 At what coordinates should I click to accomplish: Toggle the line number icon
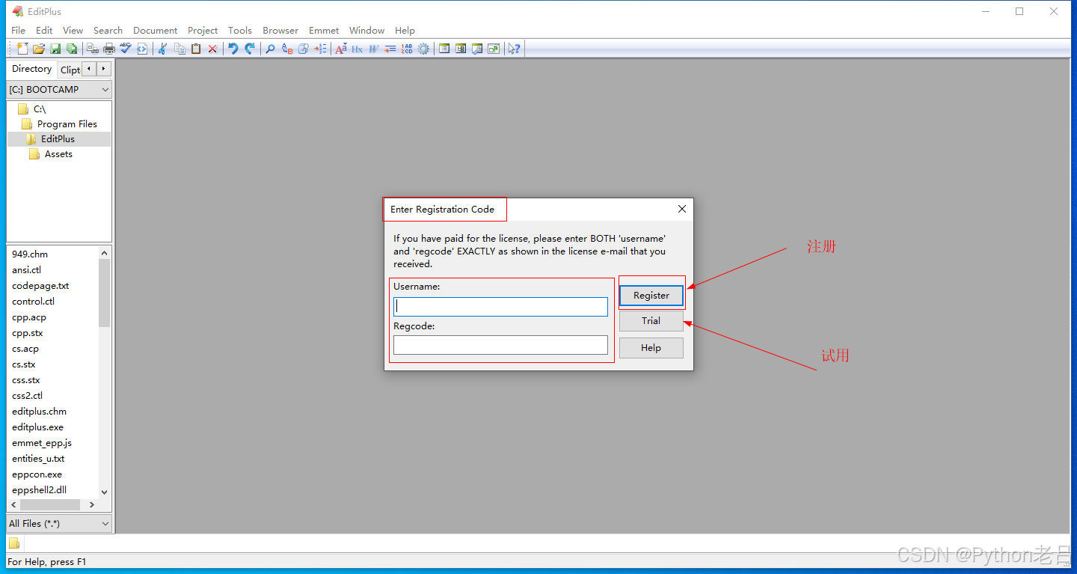point(407,49)
